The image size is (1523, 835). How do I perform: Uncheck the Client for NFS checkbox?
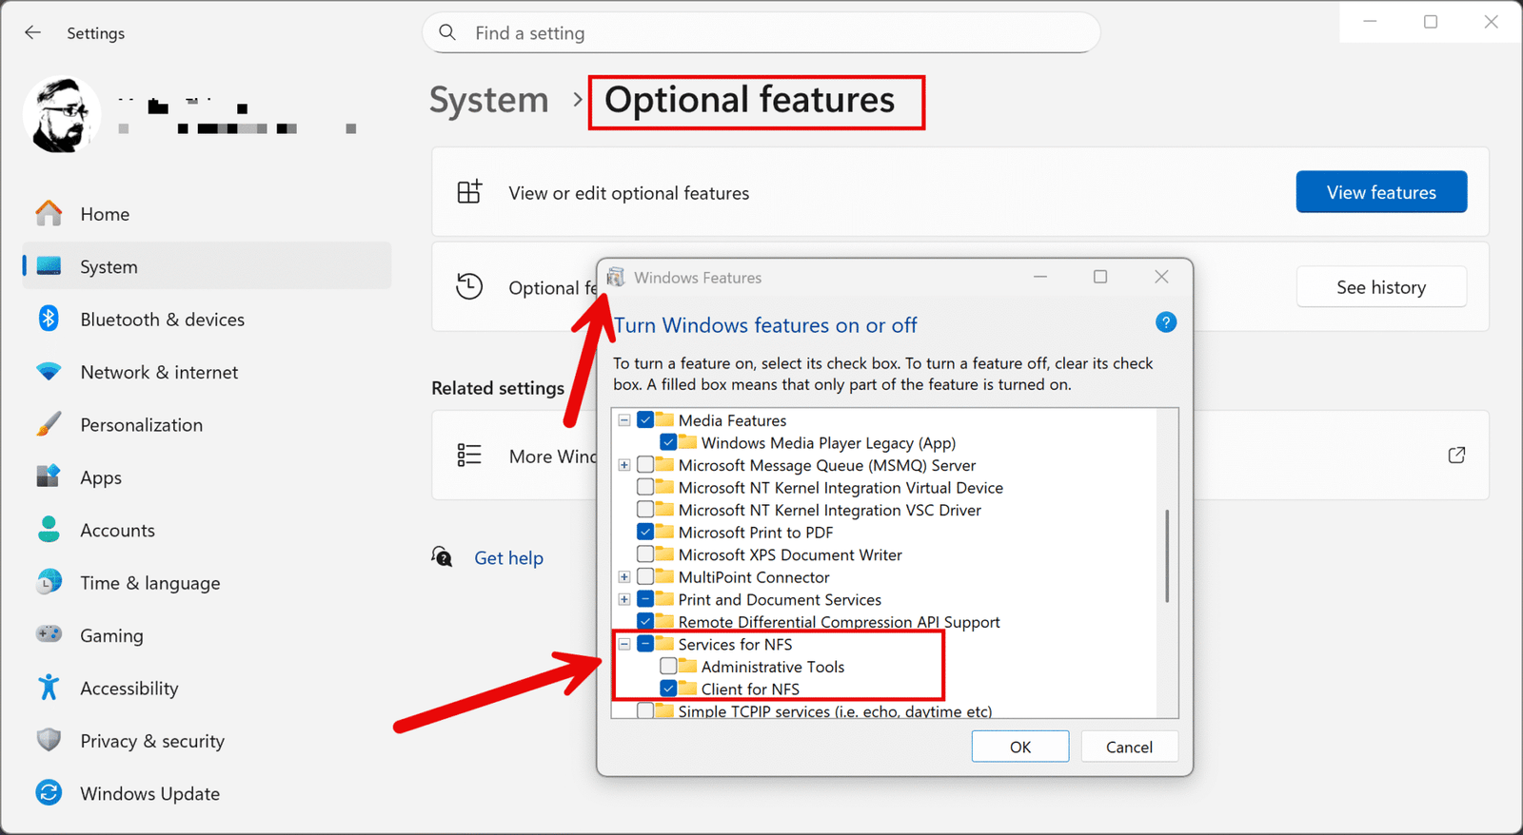(668, 688)
